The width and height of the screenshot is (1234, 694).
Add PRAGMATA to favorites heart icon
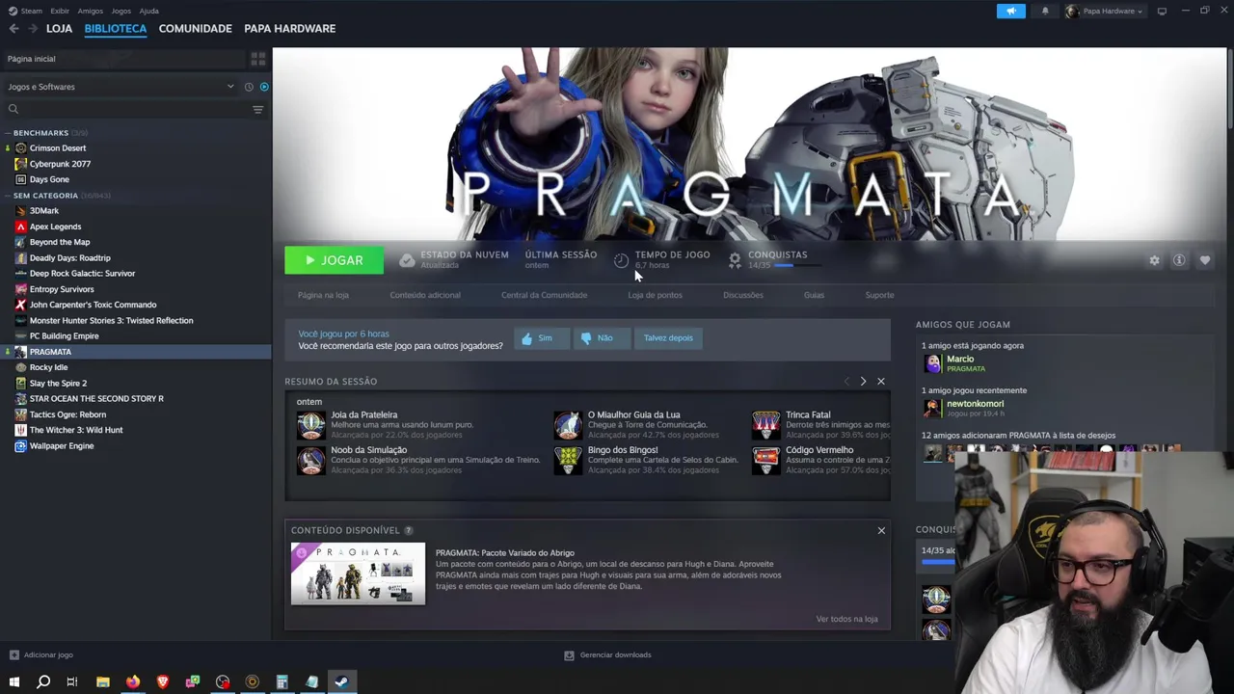(1205, 260)
